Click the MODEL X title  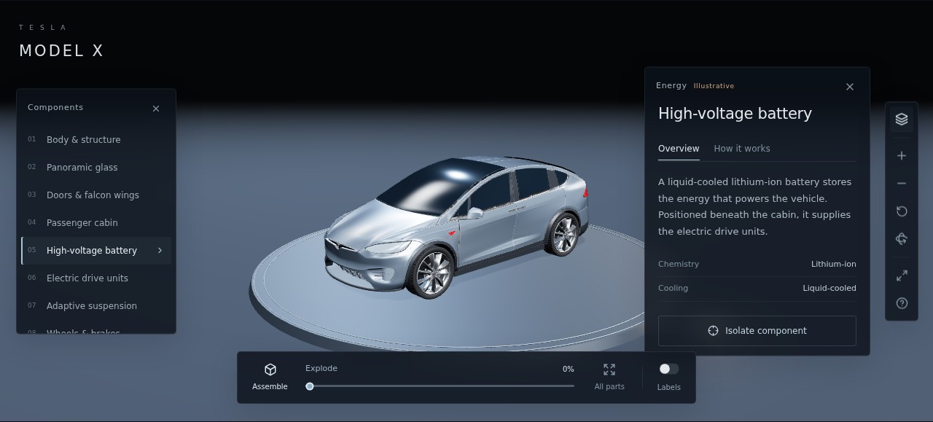point(61,50)
